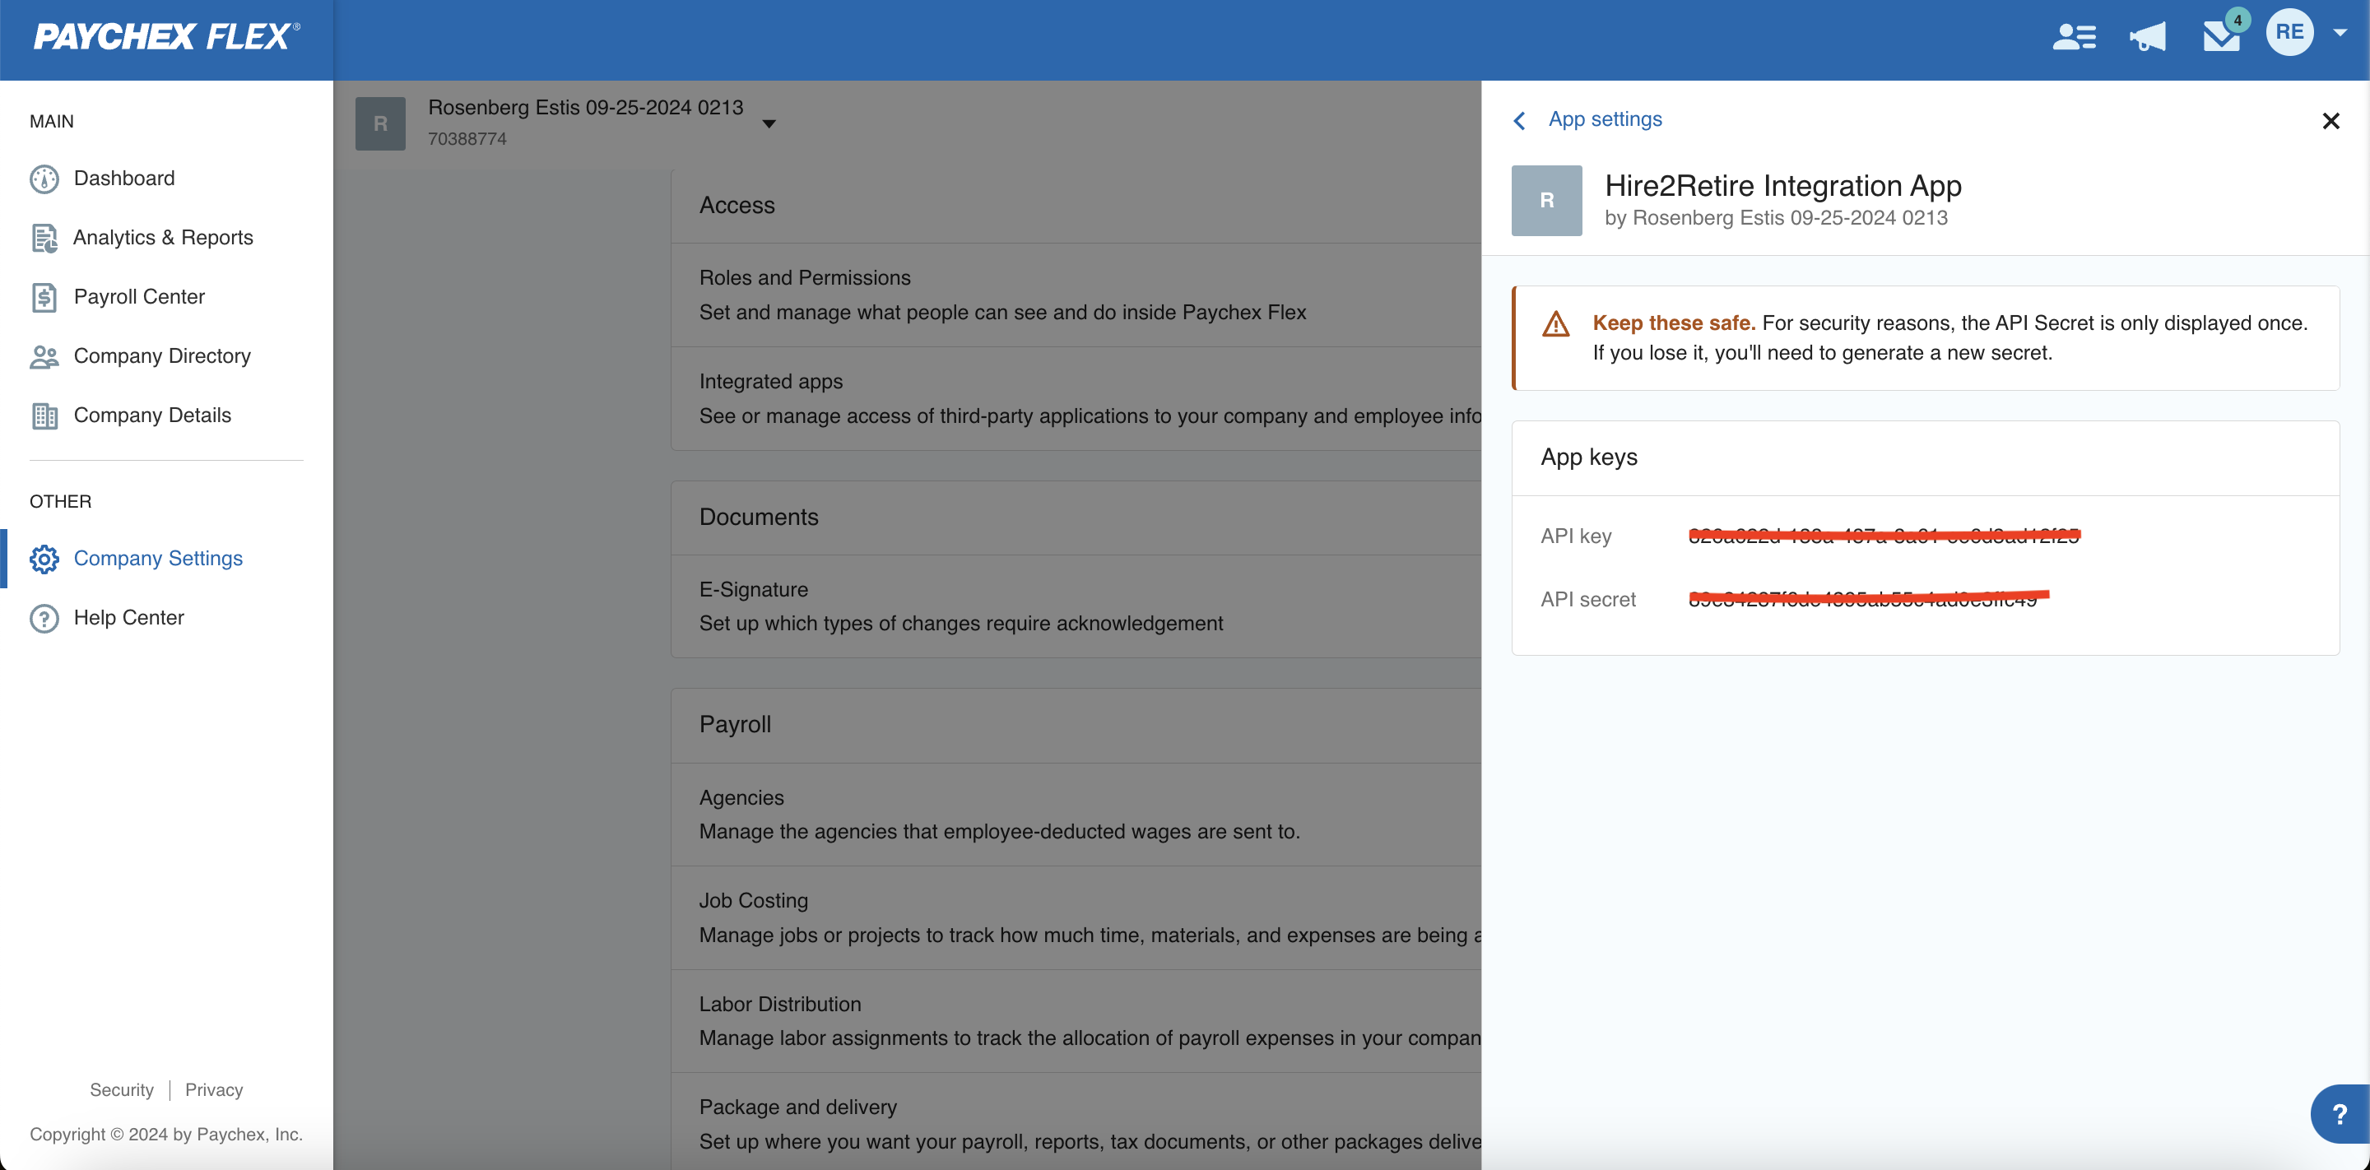Open Company Directory

[x=162, y=355]
